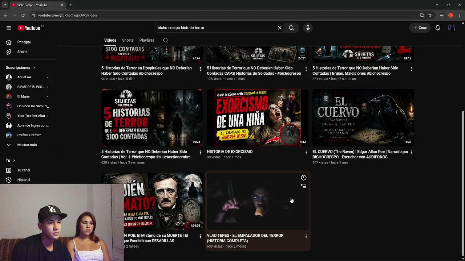Open the Historias de Soldados title link
Viewport: 465px width, 261px height.
[x=254, y=71]
